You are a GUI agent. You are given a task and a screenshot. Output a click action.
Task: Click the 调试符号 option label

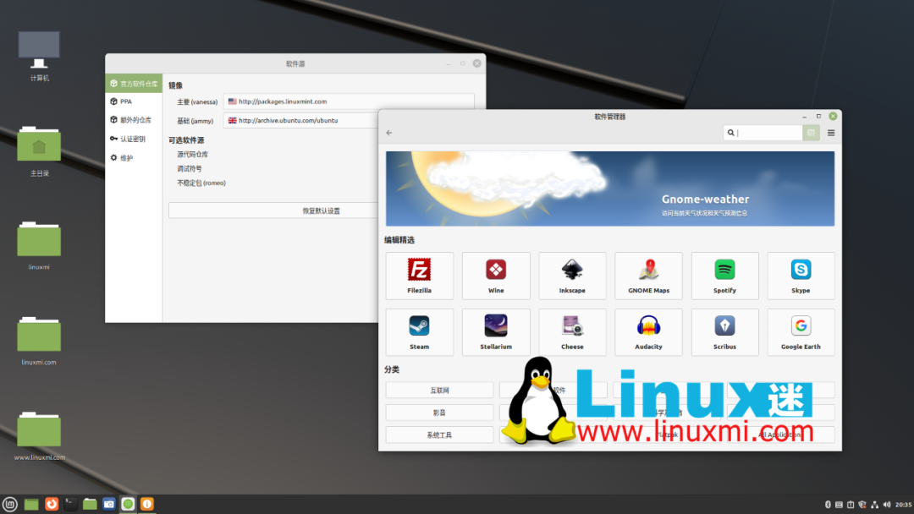[x=190, y=169]
